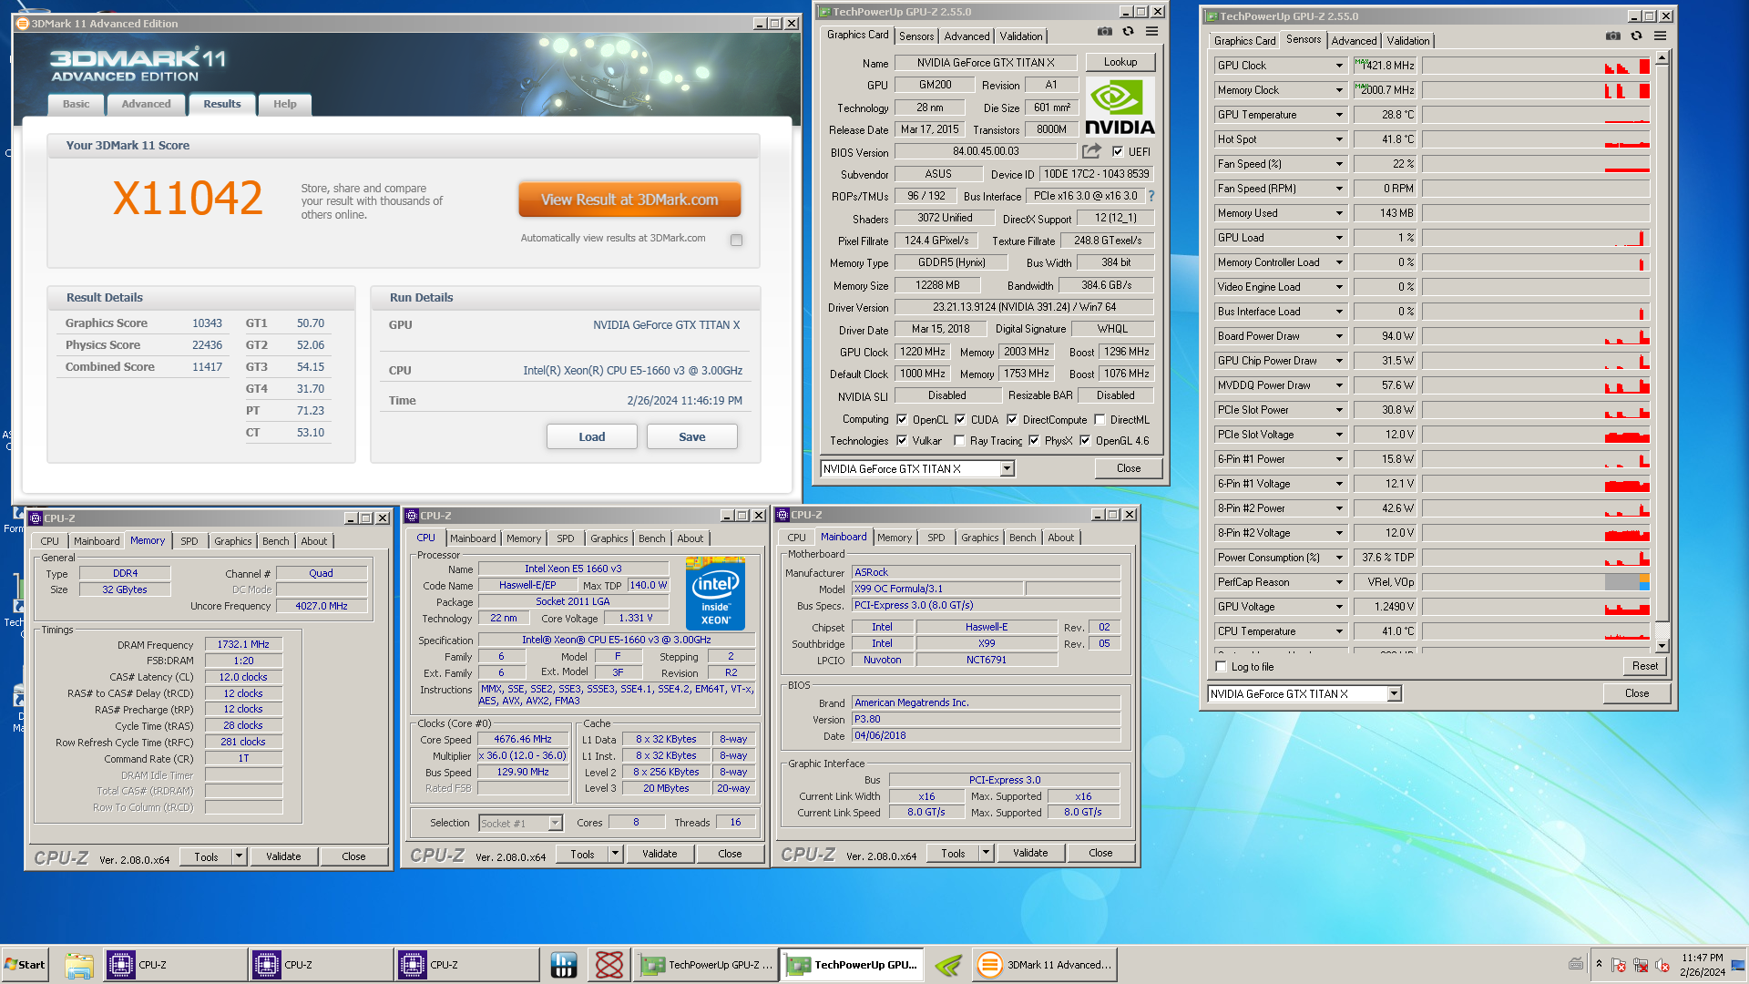
Task: Open the Start button on the taskbar
Action: (x=26, y=965)
